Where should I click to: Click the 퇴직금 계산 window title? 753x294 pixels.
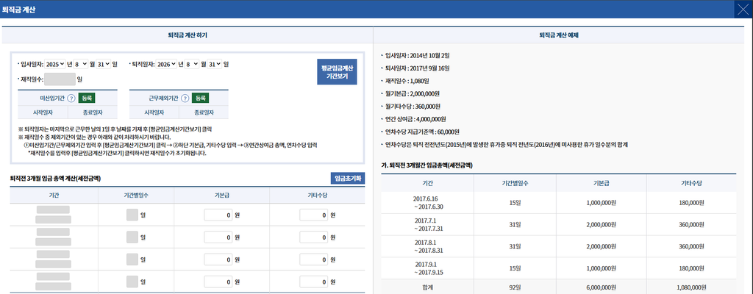coord(18,9)
